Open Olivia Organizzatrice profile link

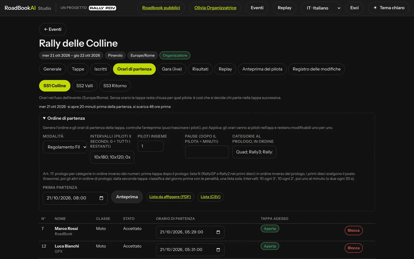coord(215,8)
